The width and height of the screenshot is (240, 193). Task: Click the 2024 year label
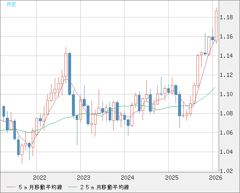point(128,178)
